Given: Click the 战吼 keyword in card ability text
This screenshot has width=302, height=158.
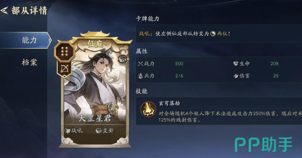Looking at the screenshot, I should [x=144, y=34].
